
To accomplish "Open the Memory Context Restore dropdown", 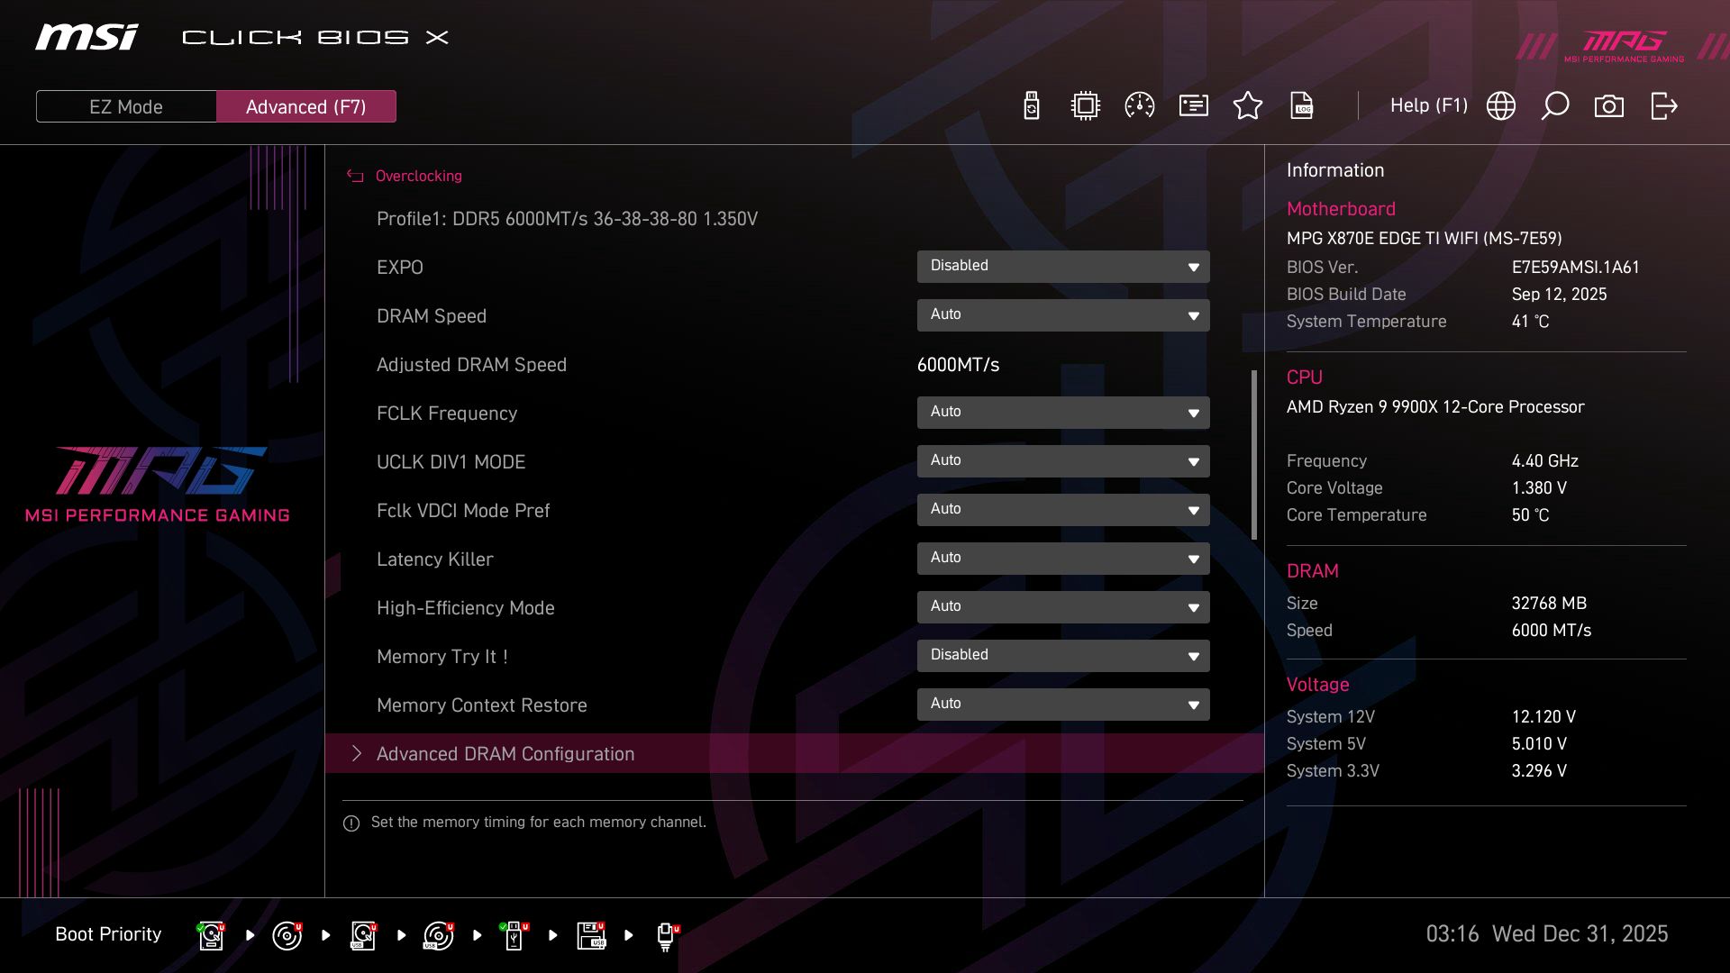I will pos(1063,705).
